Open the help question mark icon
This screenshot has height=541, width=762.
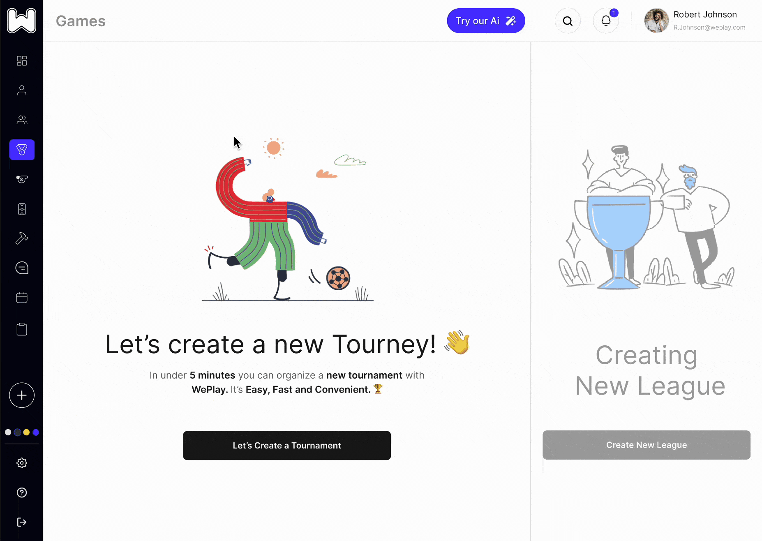coord(22,492)
